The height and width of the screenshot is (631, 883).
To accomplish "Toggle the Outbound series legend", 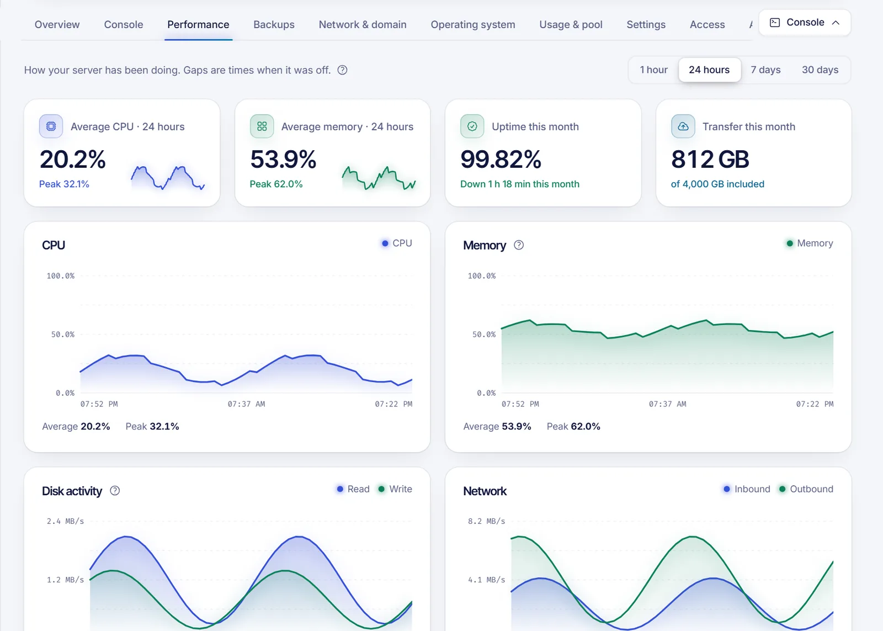I will pos(806,489).
